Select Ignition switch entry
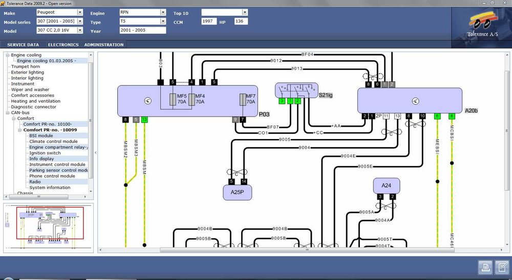This screenshot has height=280, width=512. pos(45,153)
